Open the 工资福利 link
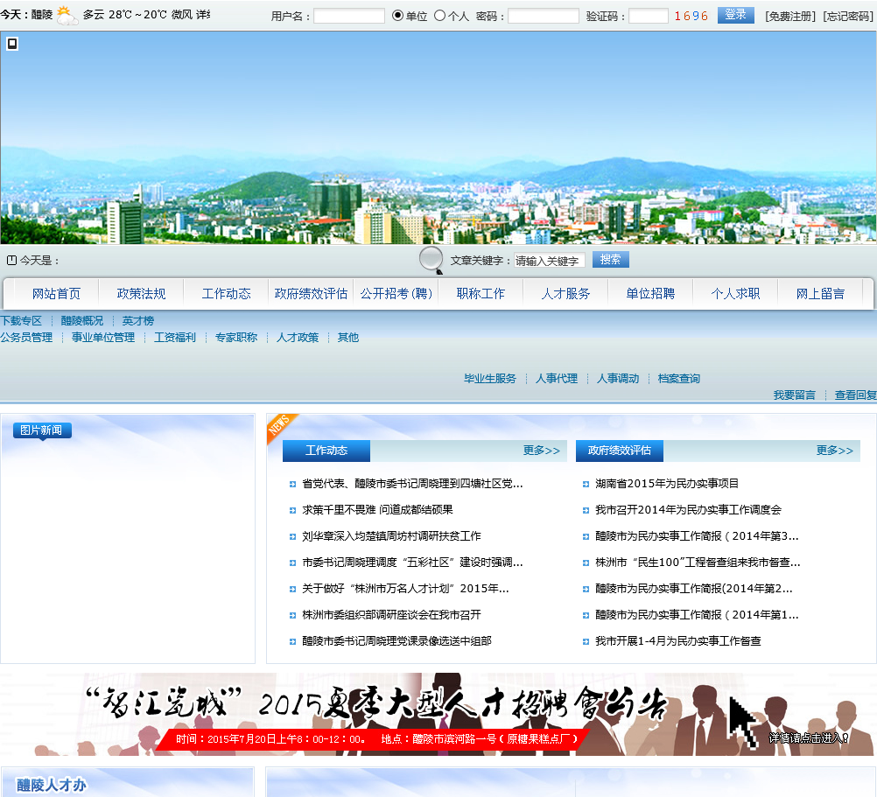Viewport: 877px width, 797px height. pyautogui.click(x=175, y=338)
